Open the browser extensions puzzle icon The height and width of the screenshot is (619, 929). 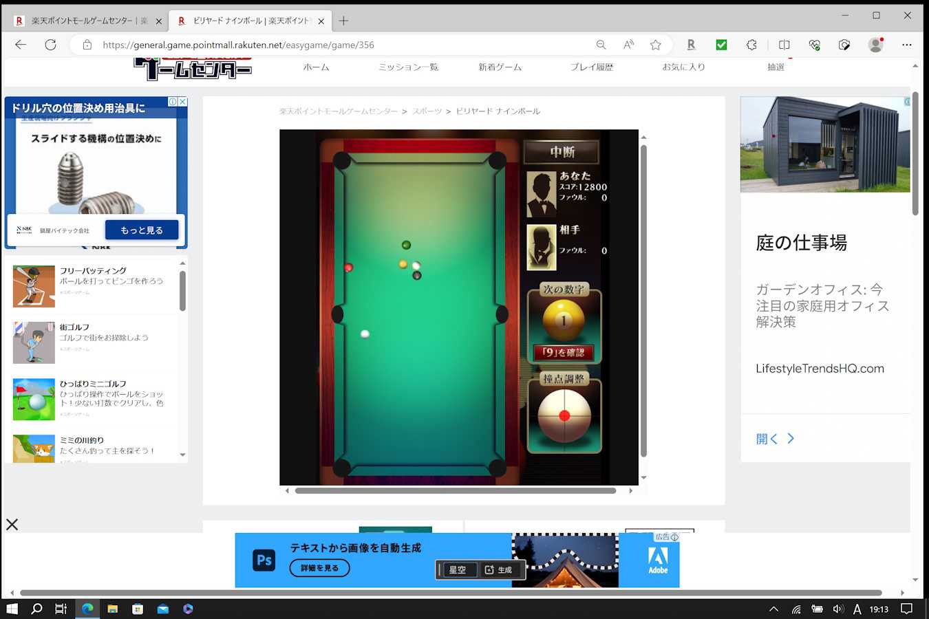tap(751, 45)
